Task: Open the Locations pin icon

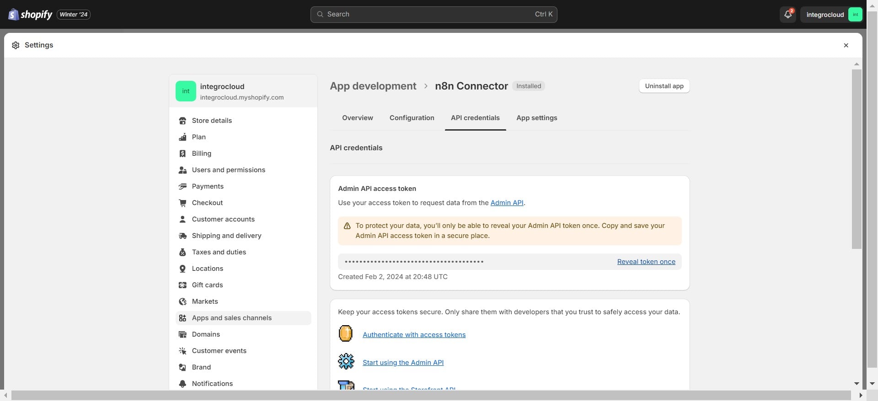Action: click(182, 269)
